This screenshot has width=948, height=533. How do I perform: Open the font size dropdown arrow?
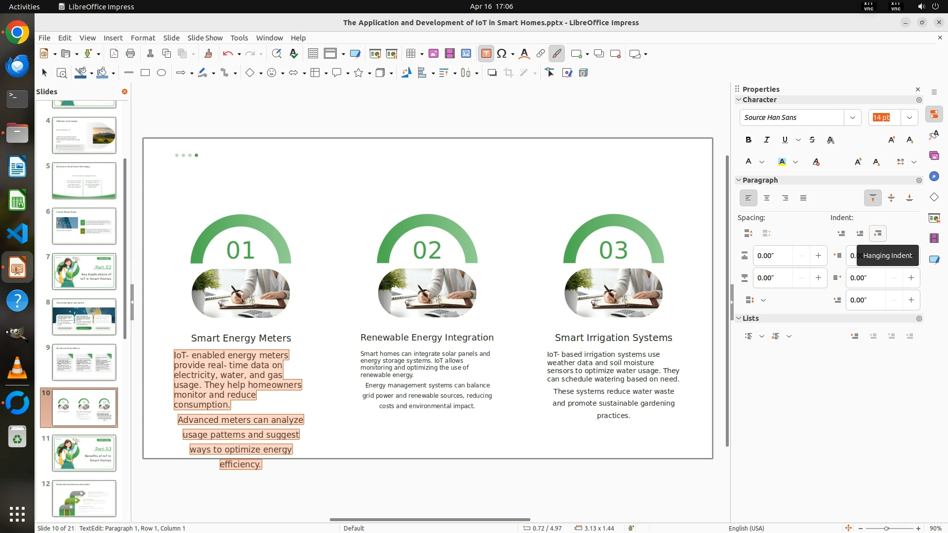click(909, 117)
